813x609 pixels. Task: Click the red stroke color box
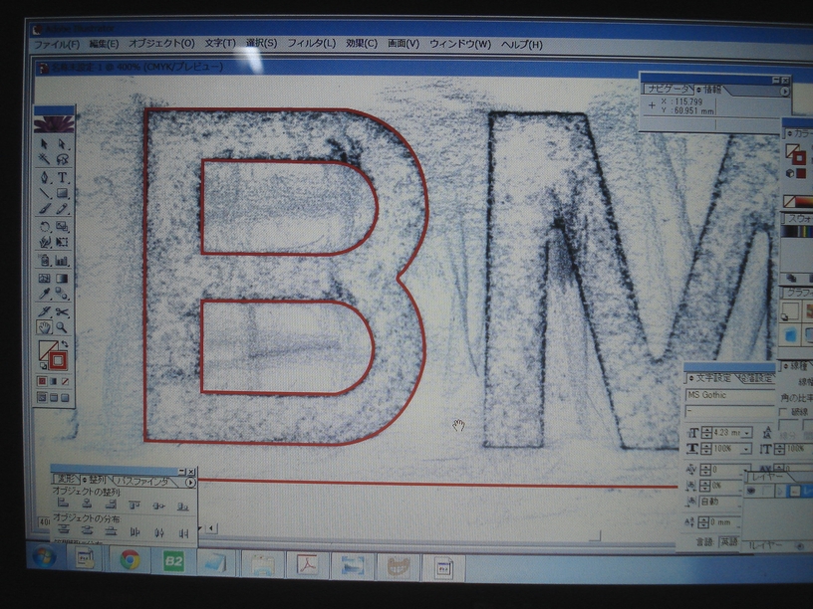tap(59, 360)
